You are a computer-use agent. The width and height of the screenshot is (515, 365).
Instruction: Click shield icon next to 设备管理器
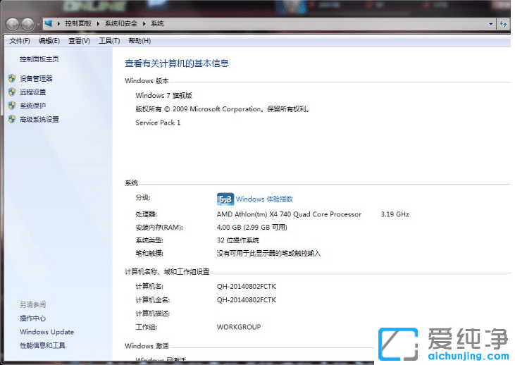12,78
